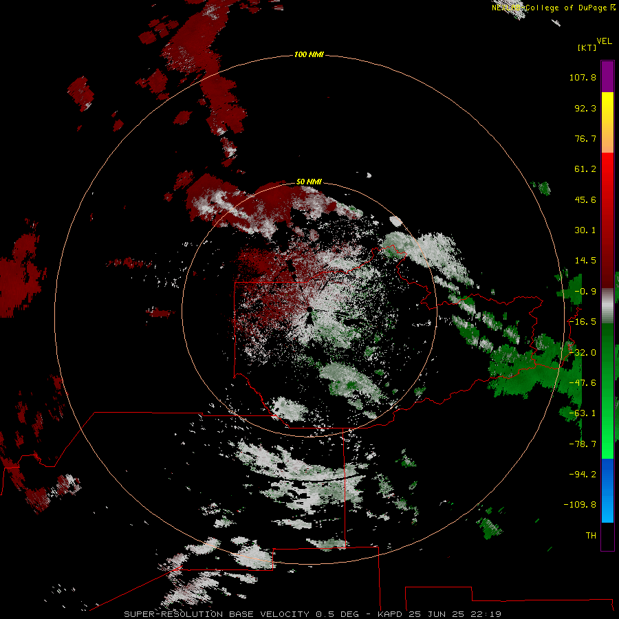Click the black TH segment of color bar
Viewport: 619px width, 619px height.
[607, 536]
